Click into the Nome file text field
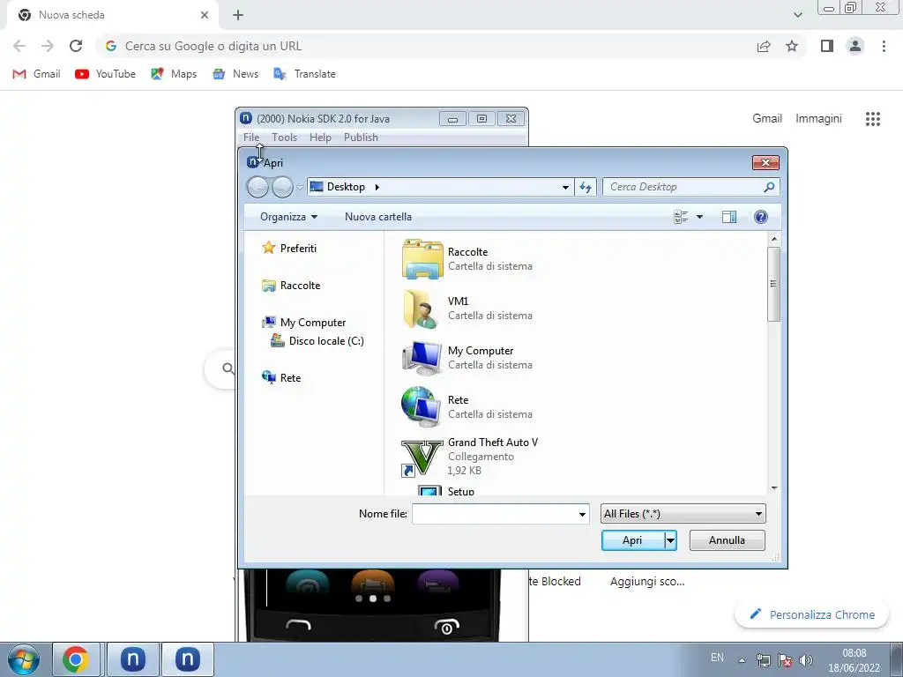This screenshot has width=903, height=677. click(x=494, y=514)
